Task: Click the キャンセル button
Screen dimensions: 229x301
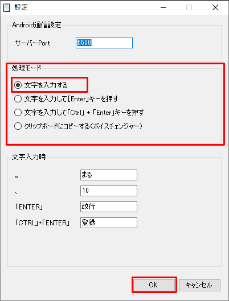Action: coord(199,285)
